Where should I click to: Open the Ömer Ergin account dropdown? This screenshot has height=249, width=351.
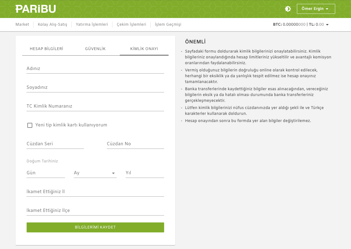316,9
